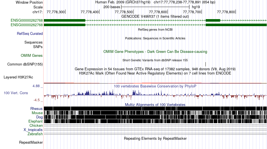Click the 200 bases scale bar
This screenshot has height=149, width=267.
[x=155, y=7]
